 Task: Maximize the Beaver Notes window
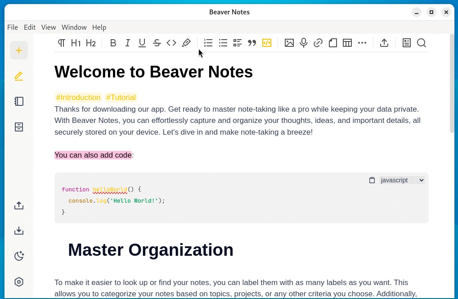coord(431,12)
